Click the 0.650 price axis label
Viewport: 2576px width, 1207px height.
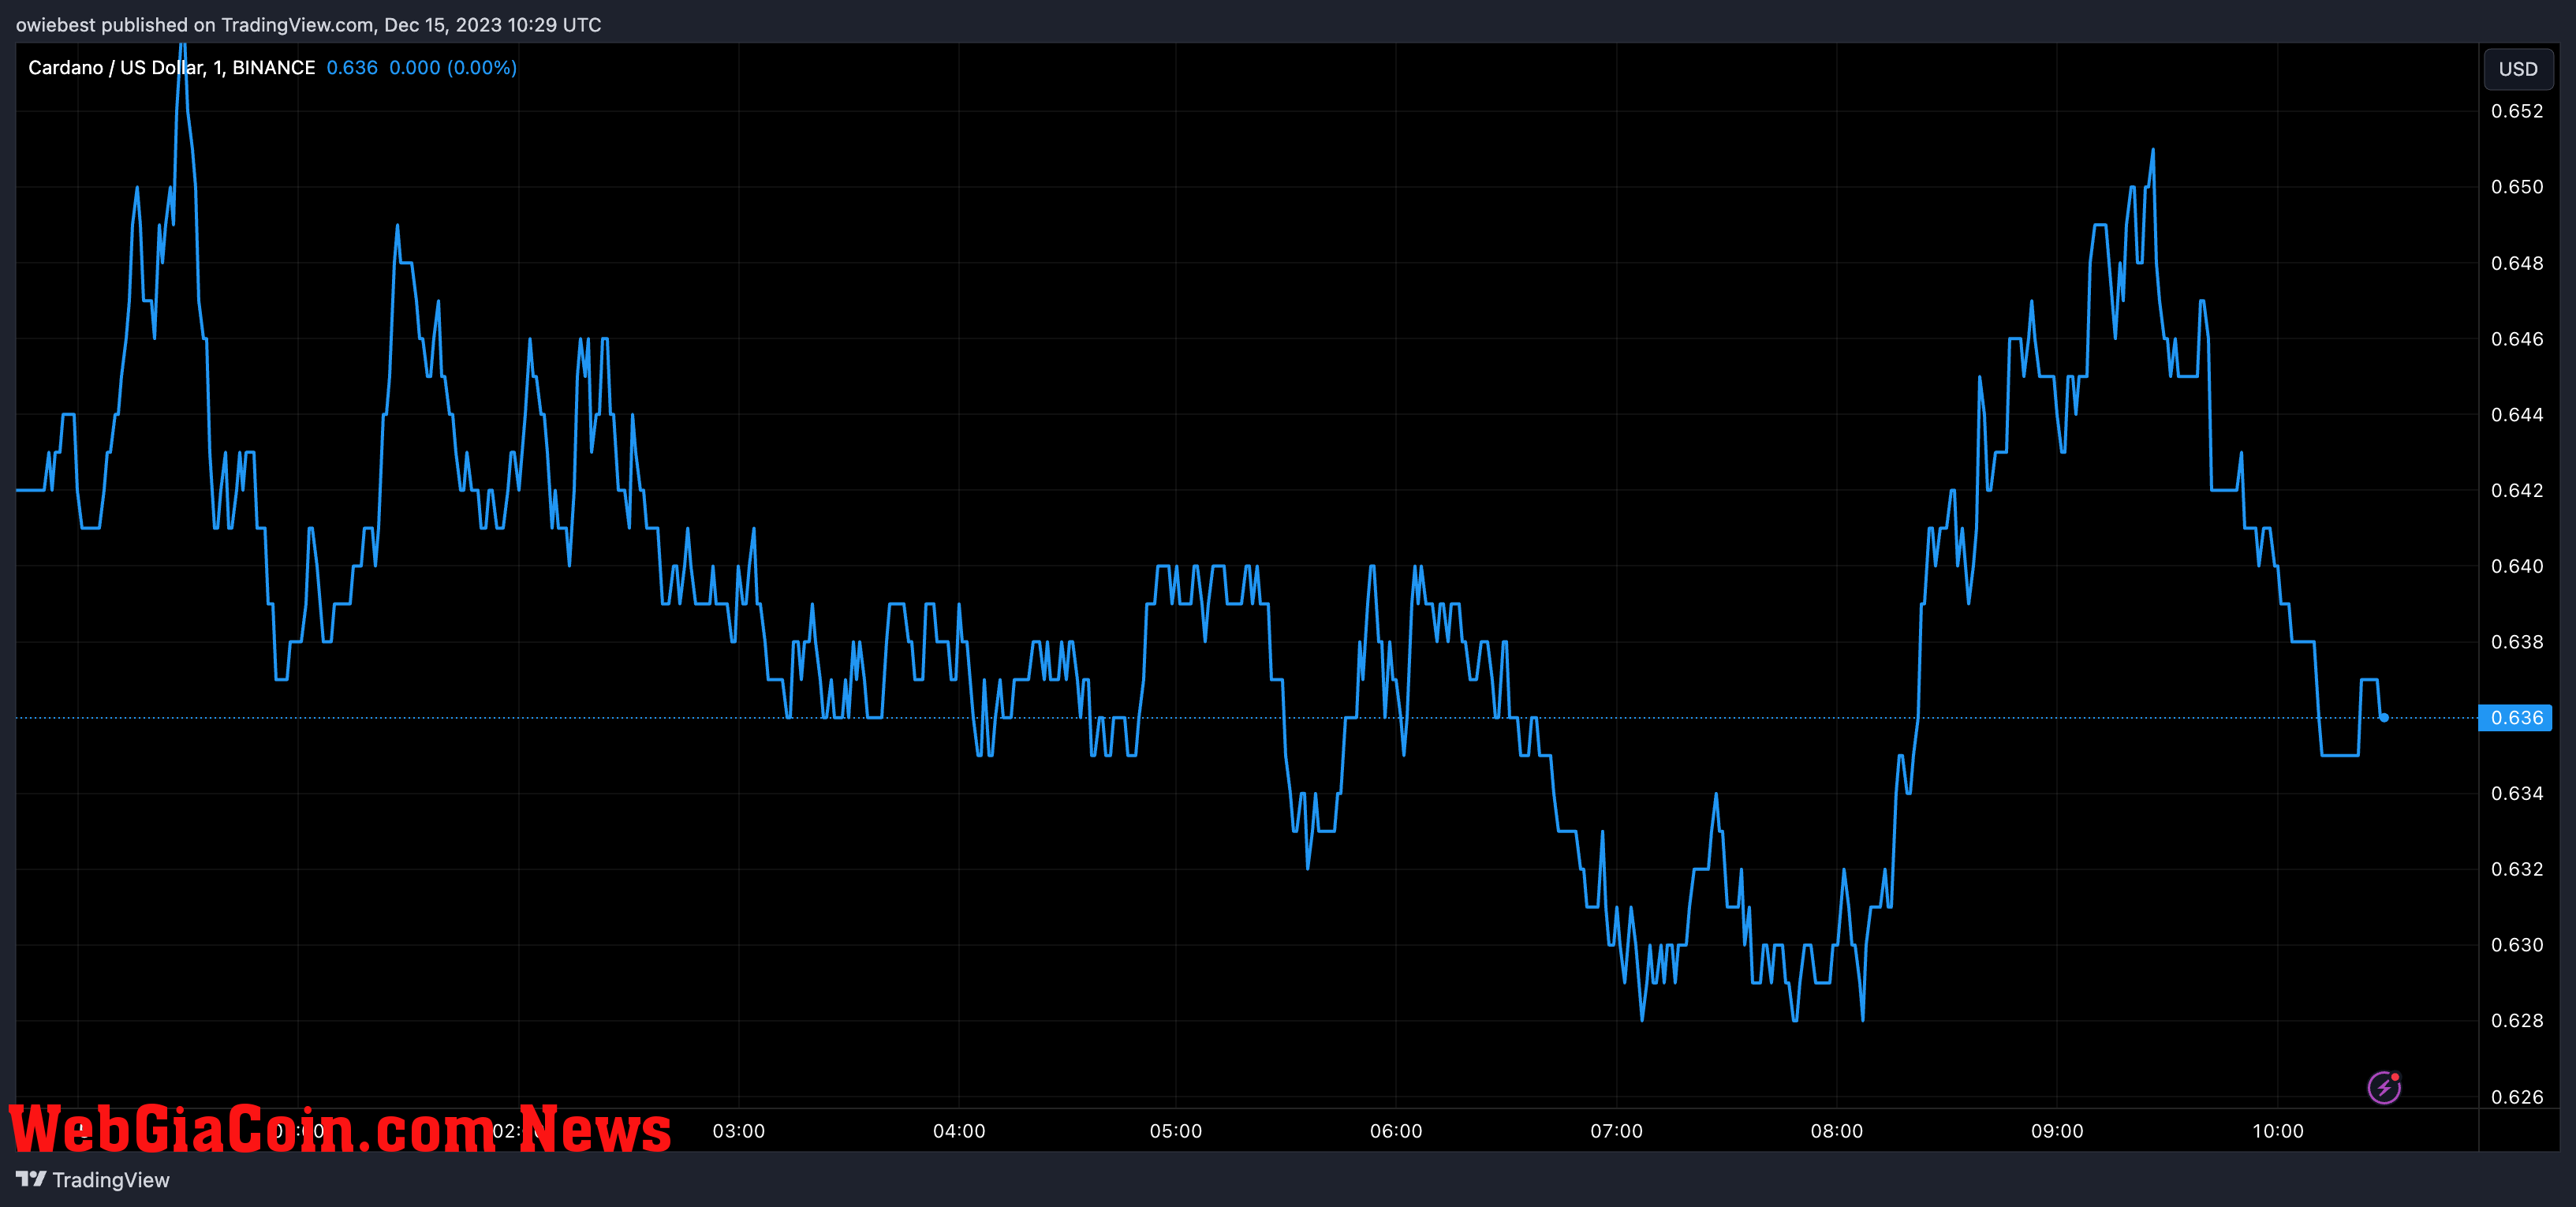(2517, 187)
